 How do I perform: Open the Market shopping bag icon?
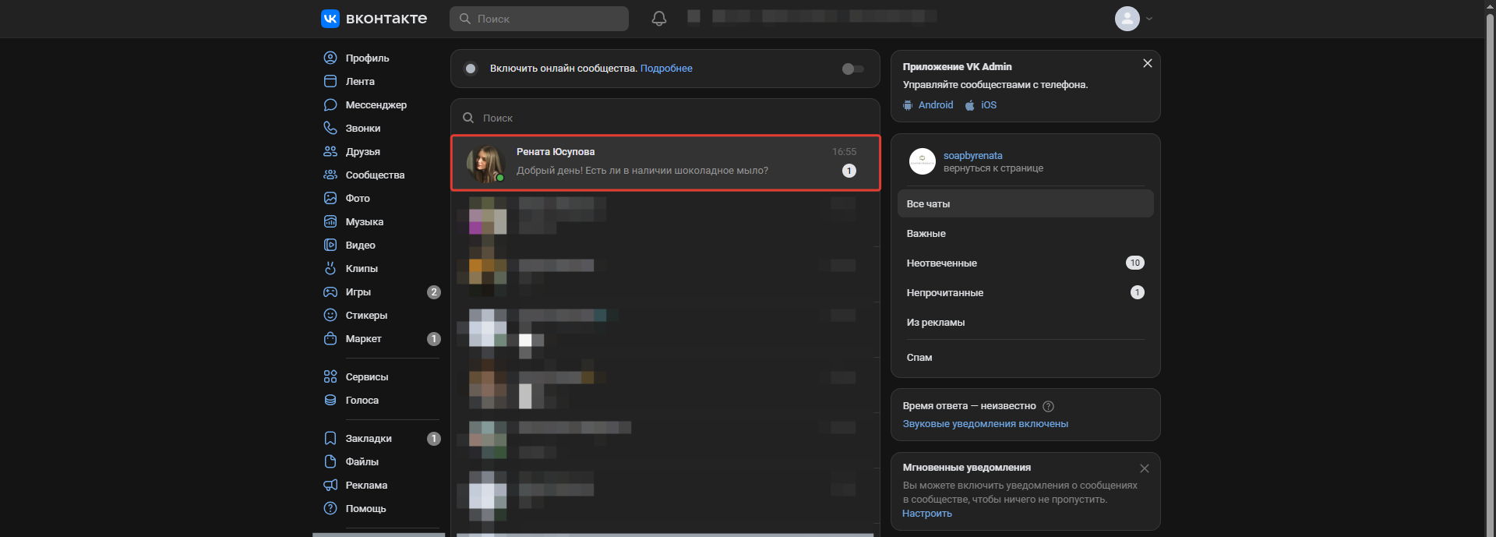coord(330,339)
